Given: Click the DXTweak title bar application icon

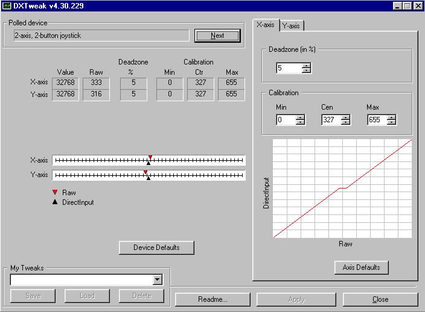Looking at the screenshot, I should tap(7, 6).
